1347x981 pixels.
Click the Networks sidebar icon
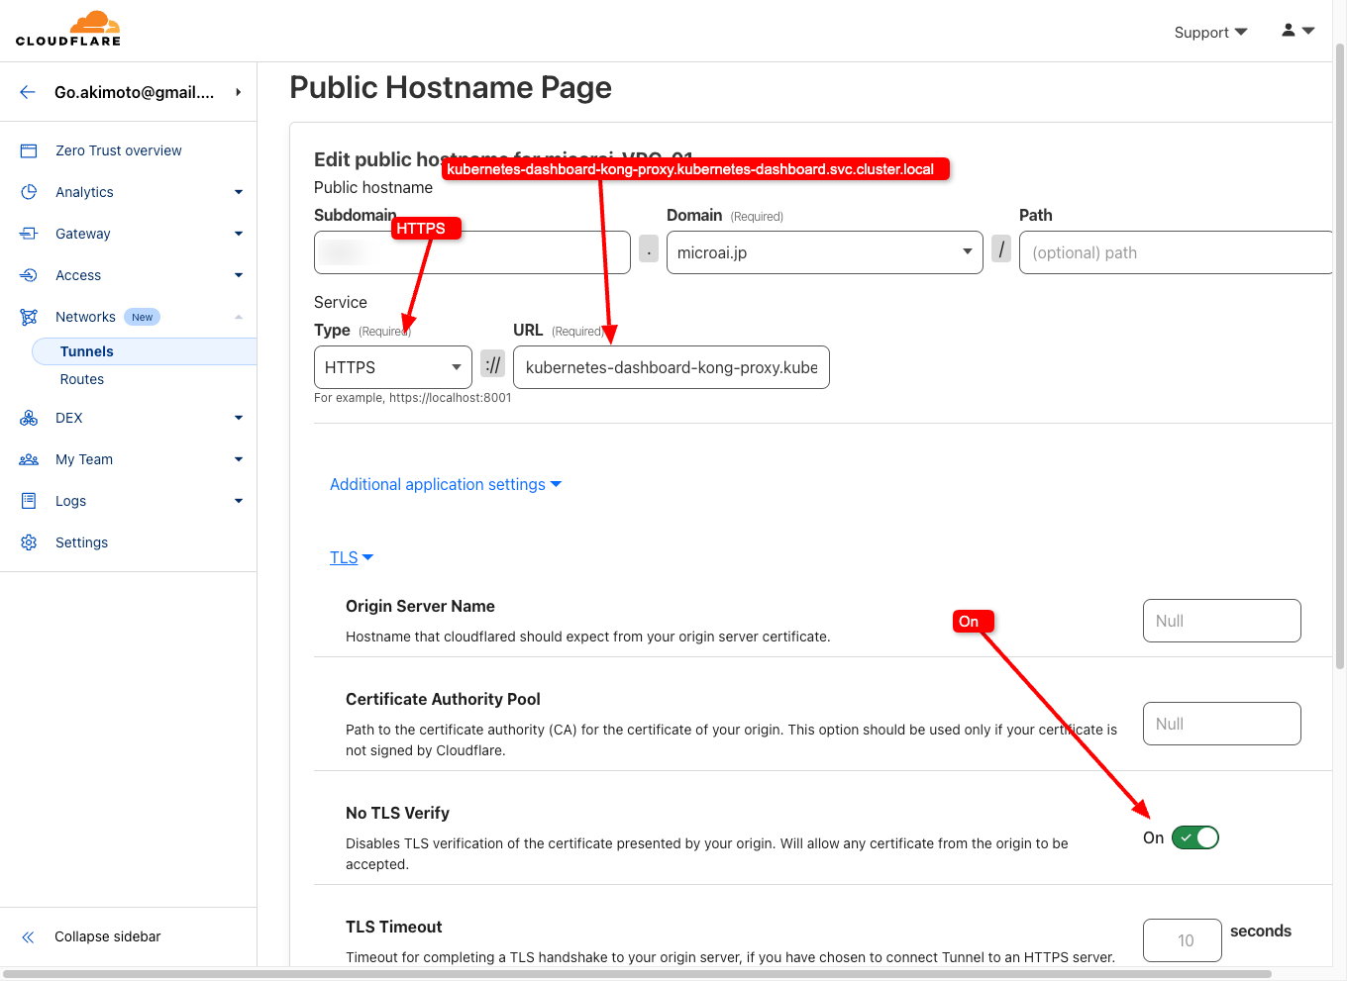pos(29,317)
